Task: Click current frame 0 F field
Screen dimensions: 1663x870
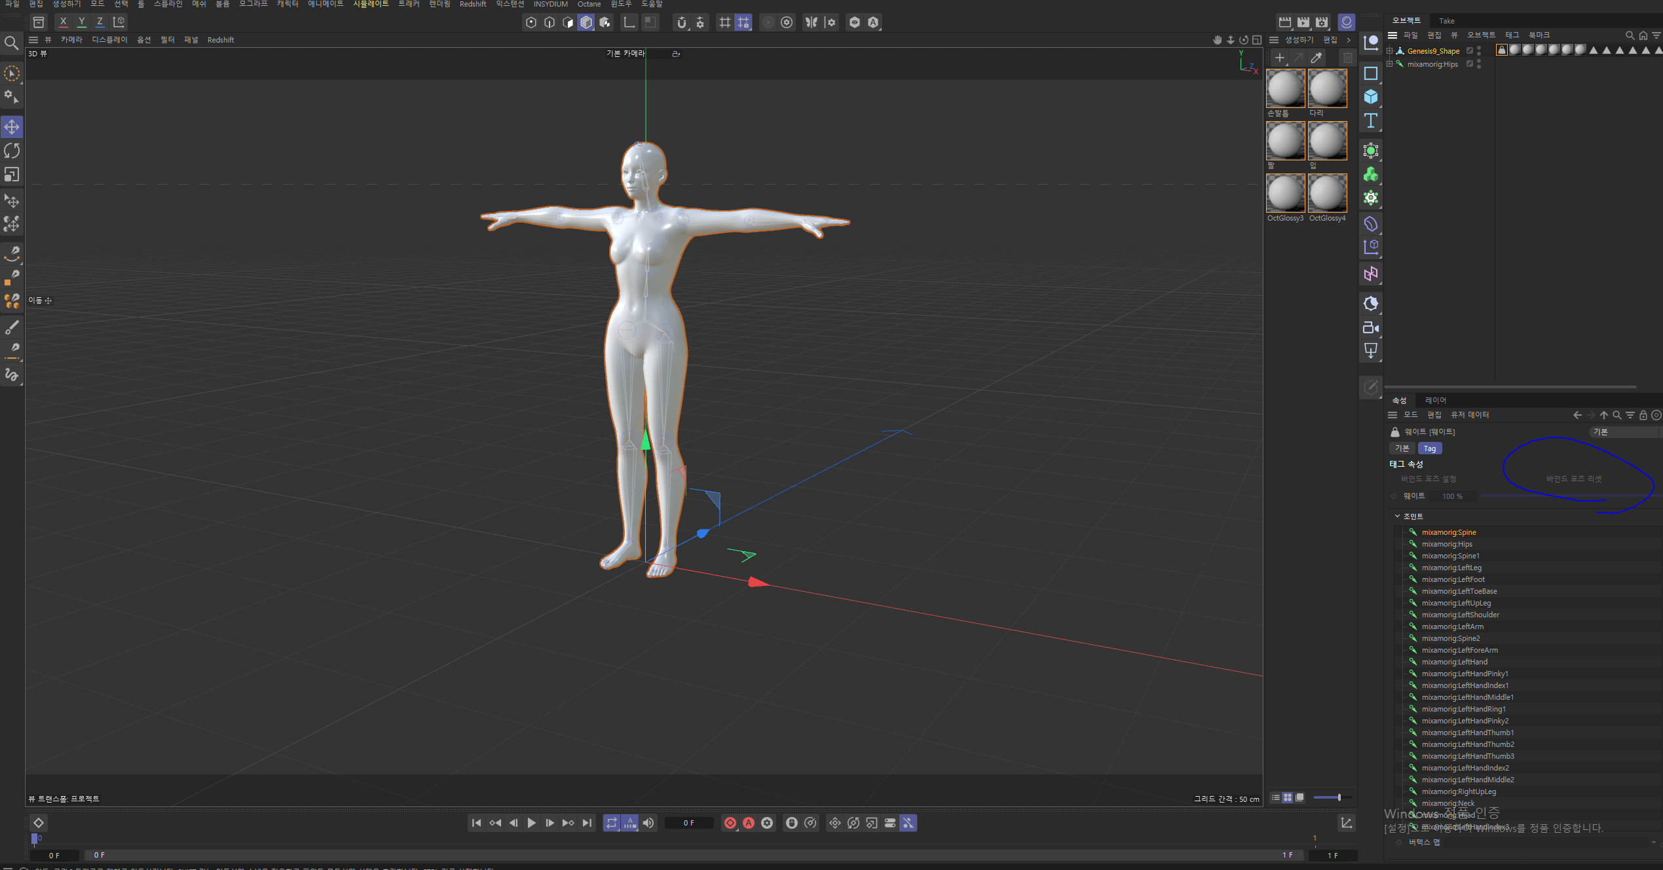Action: (688, 823)
